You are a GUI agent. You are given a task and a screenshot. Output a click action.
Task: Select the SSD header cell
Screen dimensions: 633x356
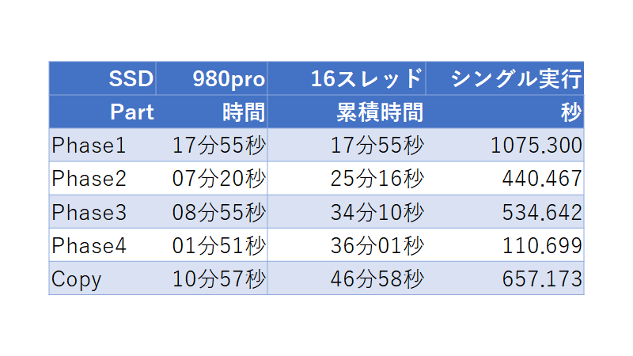(x=103, y=78)
